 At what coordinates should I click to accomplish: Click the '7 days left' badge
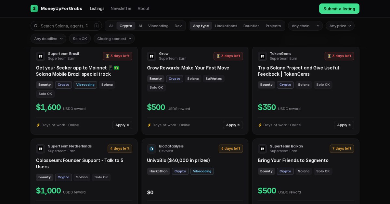coord(342,149)
